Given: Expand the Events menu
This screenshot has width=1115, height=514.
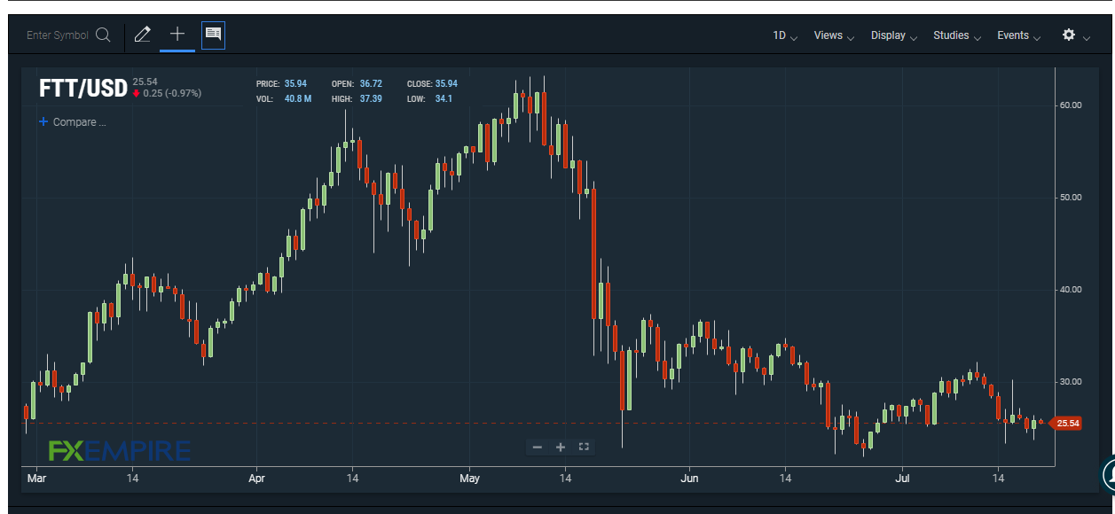Looking at the screenshot, I should (1018, 35).
